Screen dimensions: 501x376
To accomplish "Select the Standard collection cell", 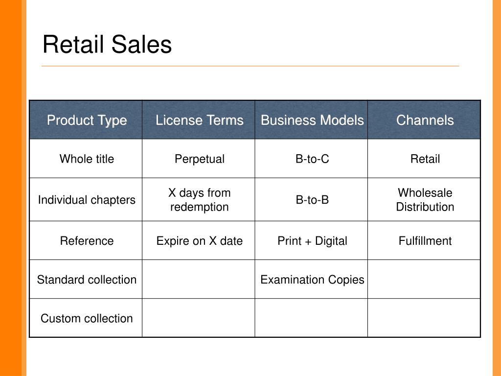I will click(x=86, y=279).
